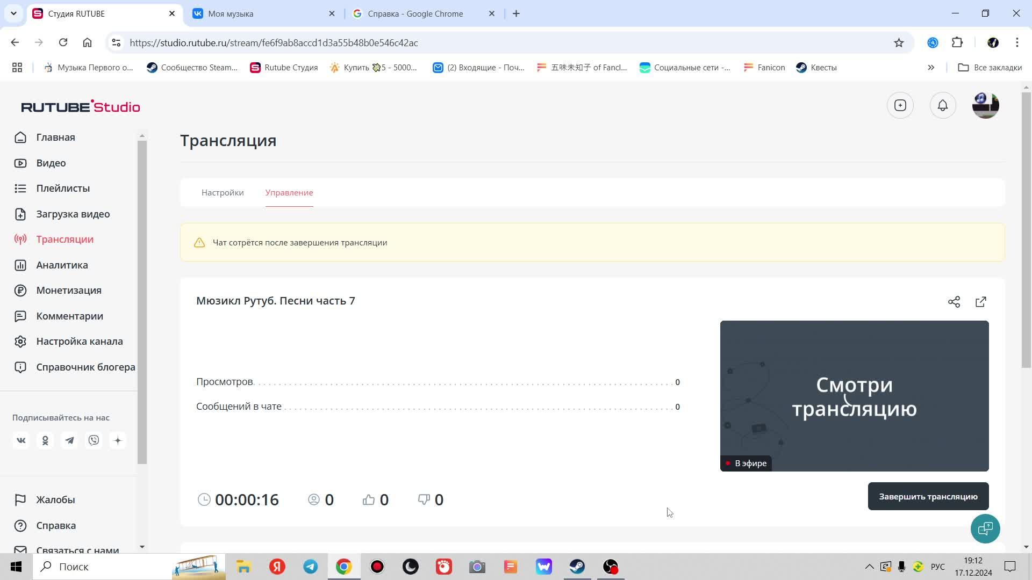The image size is (1032, 580).
Task: Open VK social network icon
Action: point(21,440)
